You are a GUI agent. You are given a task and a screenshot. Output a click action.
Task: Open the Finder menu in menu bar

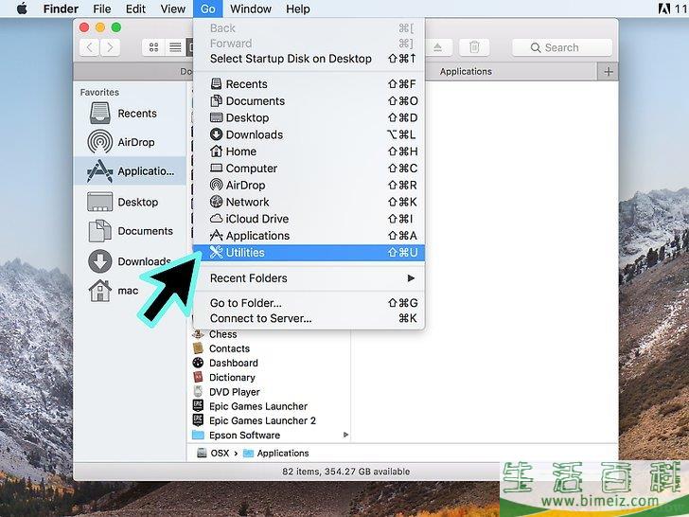[x=61, y=9]
